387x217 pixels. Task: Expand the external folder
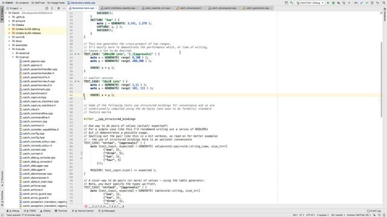13,53
